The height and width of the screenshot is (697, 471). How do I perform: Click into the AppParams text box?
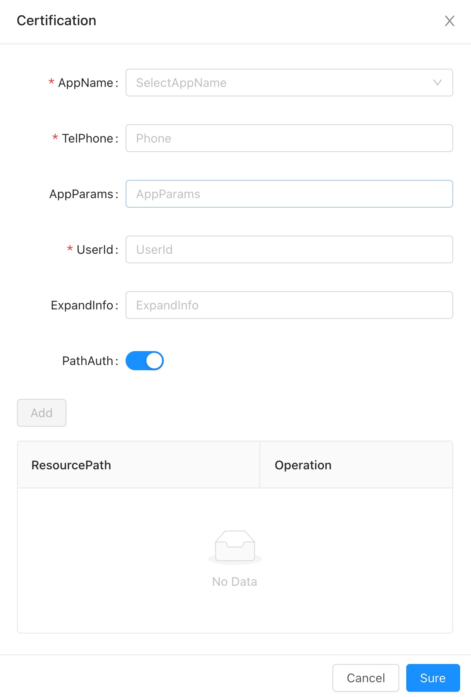[289, 194]
